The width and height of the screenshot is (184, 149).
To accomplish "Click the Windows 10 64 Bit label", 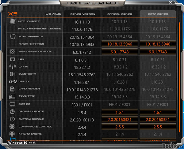I will [x=22, y=143].
